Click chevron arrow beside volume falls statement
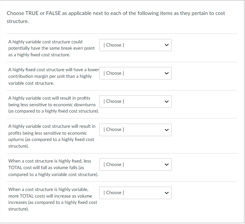 click(x=166, y=165)
